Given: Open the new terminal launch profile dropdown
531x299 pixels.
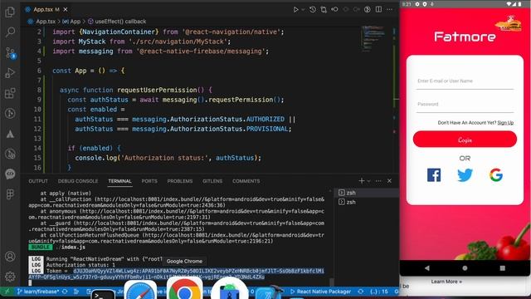Looking at the screenshot, I should click(368, 181).
